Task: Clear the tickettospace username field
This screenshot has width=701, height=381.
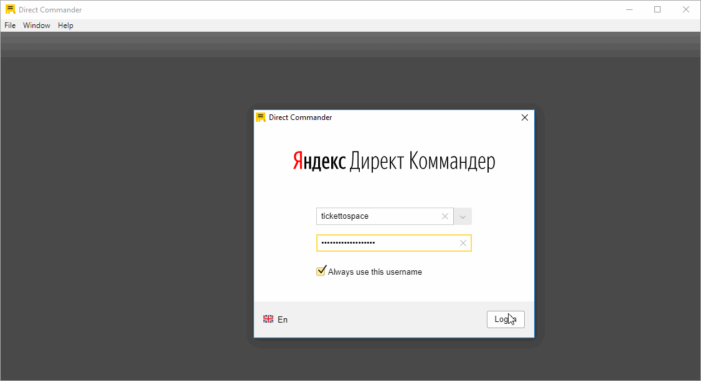Action: pyautogui.click(x=445, y=216)
